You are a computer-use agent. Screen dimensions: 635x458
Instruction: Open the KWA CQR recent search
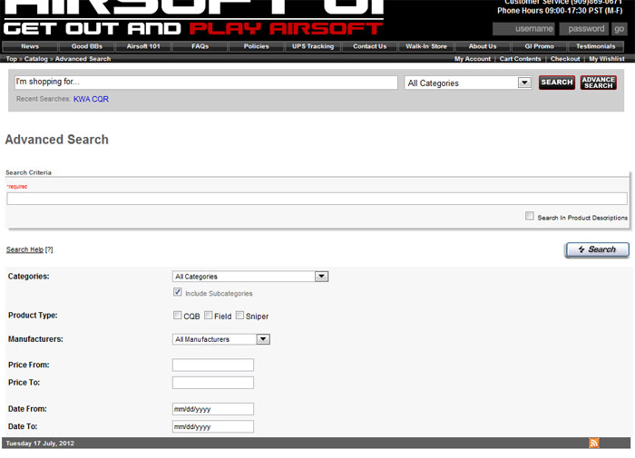point(91,99)
